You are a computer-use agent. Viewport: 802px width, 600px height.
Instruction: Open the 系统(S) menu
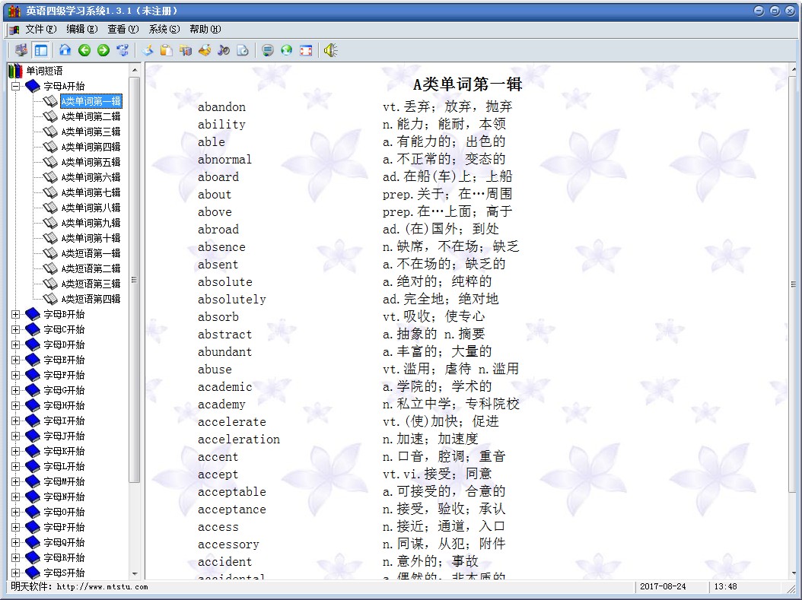[x=164, y=29]
